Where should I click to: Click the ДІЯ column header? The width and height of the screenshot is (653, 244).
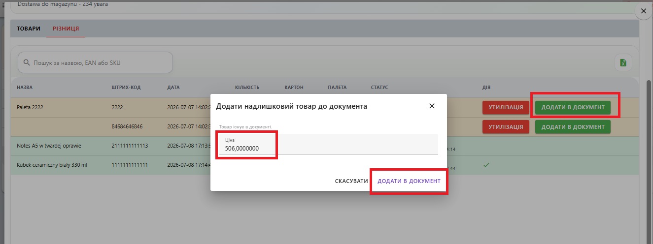pyautogui.click(x=486, y=88)
